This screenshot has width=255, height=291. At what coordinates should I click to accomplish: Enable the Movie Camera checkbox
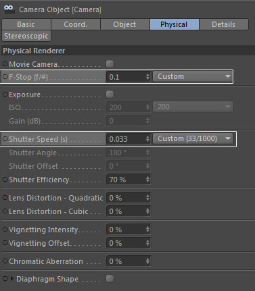coord(110,64)
